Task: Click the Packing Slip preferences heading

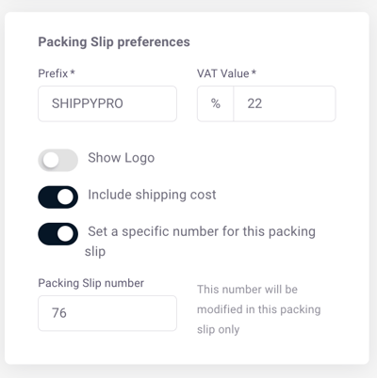Action: coord(114,42)
